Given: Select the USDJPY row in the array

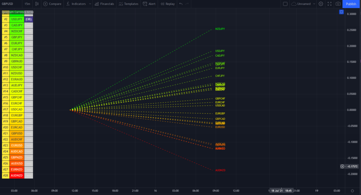Looking at the screenshot, I should click(17, 19).
